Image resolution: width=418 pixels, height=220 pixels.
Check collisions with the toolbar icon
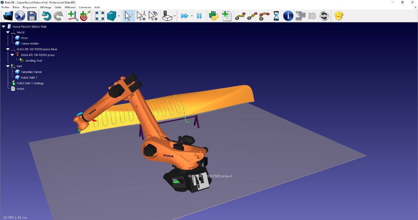pos(167,16)
